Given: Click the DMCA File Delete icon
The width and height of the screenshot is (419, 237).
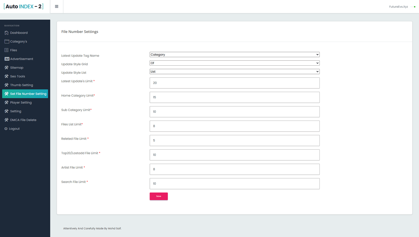Looking at the screenshot, I should click(7, 120).
